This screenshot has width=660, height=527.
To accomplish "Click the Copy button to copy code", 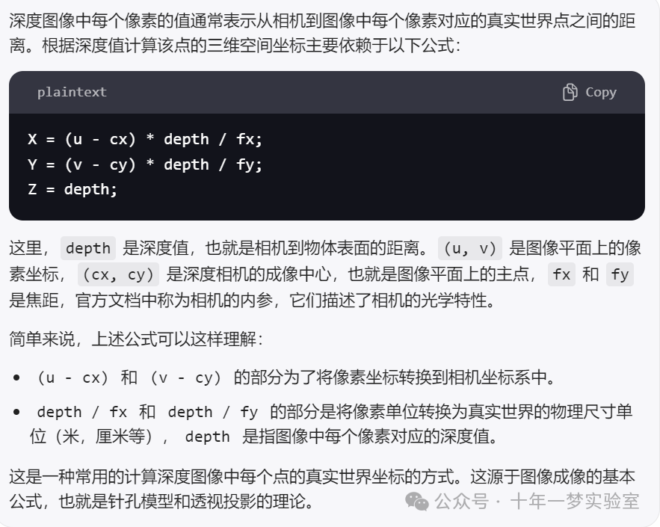I will tap(590, 92).
